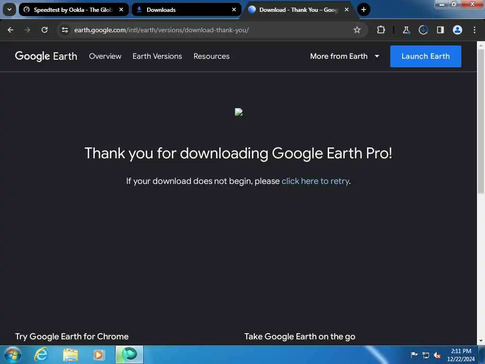Image resolution: width=485 pixels, height=364 pixels.
Task: Click the muted volume tray icon
Action: [437, 355]
